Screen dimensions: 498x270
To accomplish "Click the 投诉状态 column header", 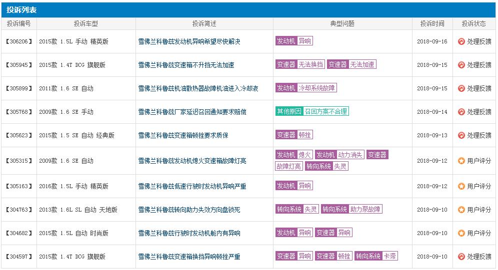I will tap(474, 24).
